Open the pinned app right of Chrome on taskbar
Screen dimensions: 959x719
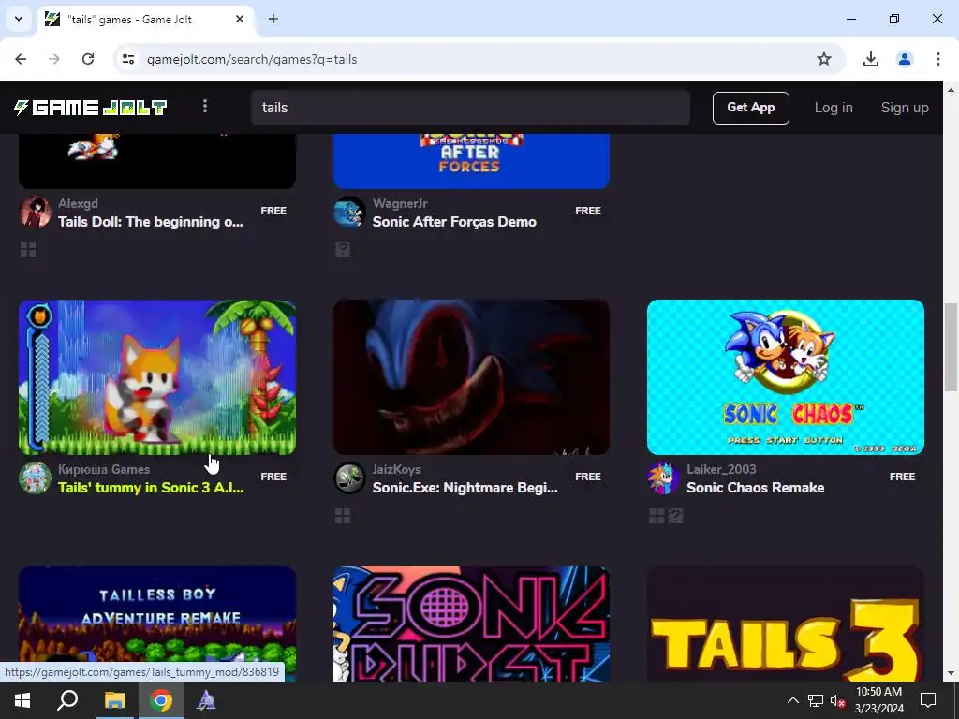[x=206, y=700]
